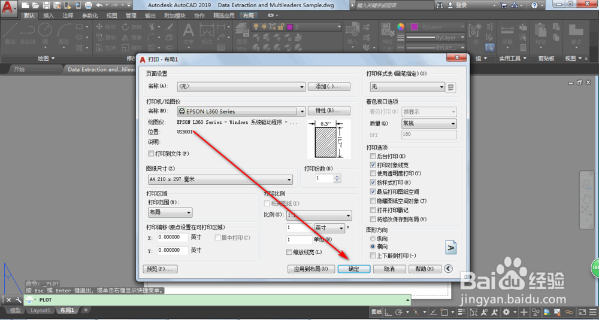Click the customization menu icon in status bar
Image resolution: width=599 pixels, height=320 pixels.
coord(592,312)
